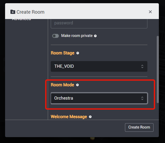Click the Make room private label text
The height and width of the screenshot is (143, 165).
[x=77, y=36]
